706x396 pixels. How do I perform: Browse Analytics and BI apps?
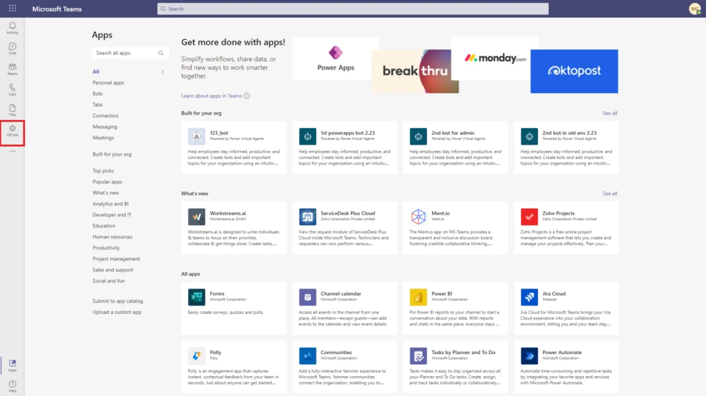click(x=110, y=204)
